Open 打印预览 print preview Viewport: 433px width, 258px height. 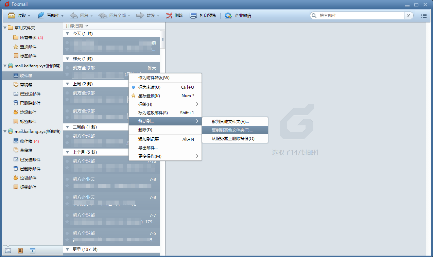point(203,16)
